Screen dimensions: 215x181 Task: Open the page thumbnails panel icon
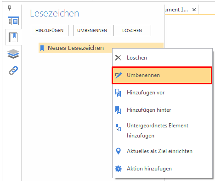coord(13,21)
